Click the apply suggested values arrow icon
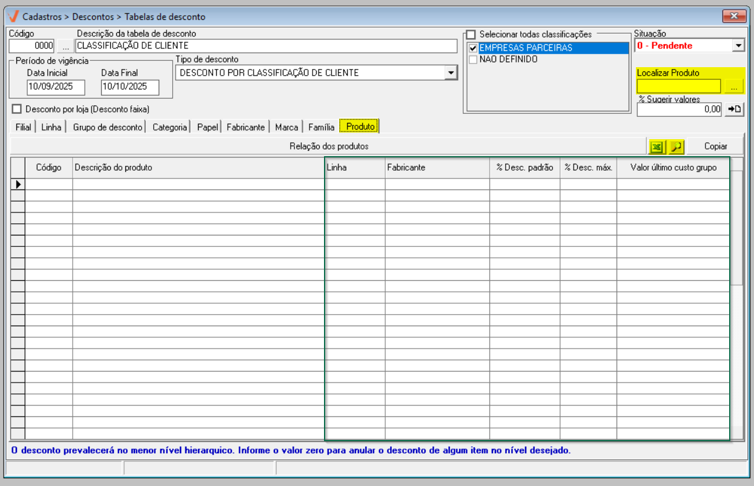Image resolution: width=754 pixels, height=486 pixels. pos(734,109)
